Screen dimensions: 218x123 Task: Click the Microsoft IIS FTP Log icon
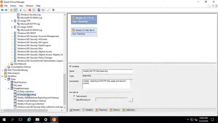(x=18, y=24)
